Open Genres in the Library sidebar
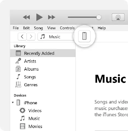This screenshot has width=128, height=131. coord(31,85)
